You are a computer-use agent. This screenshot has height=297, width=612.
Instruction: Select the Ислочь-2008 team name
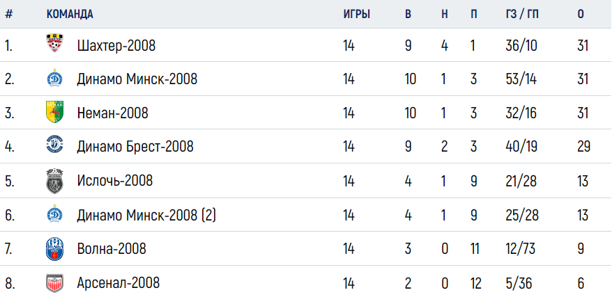[115, 181]
